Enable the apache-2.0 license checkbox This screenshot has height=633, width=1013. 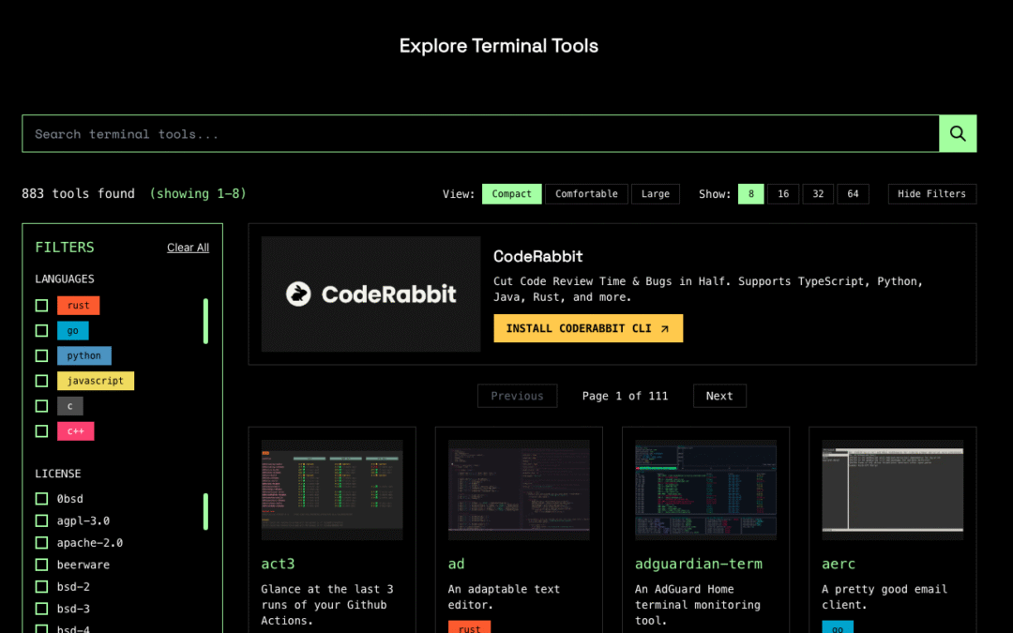coord(41,543)
